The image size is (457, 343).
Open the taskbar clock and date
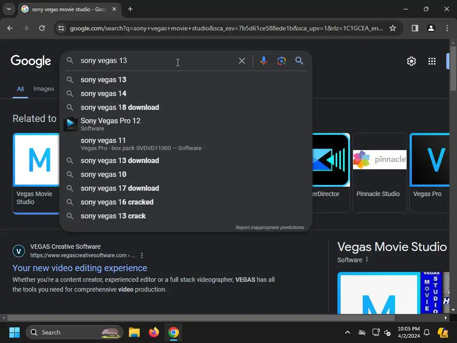point(409,332)
